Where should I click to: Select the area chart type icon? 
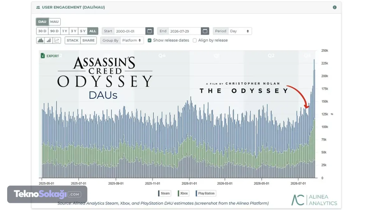(40, 40)
